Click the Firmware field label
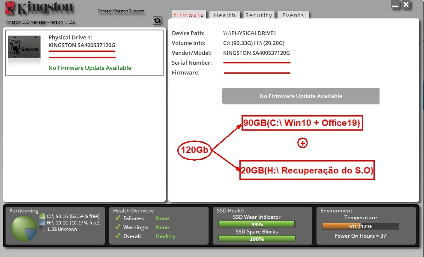424x257 pixels. tap(185, 73)
